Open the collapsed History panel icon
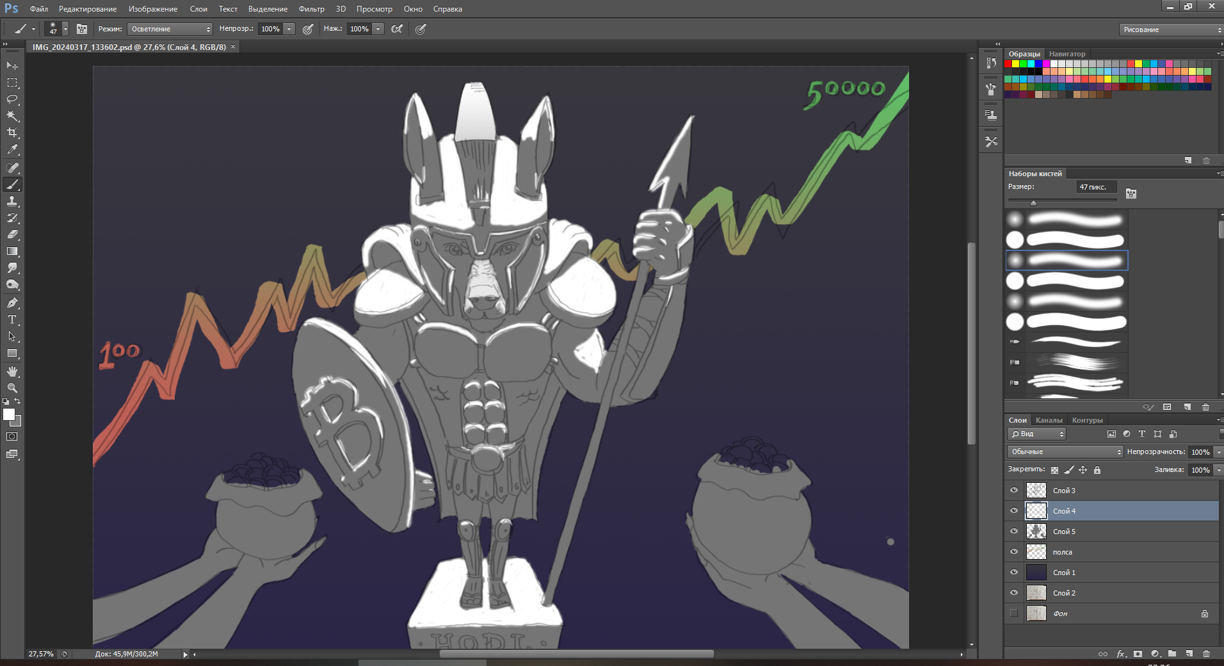 [x=991, y=63]
